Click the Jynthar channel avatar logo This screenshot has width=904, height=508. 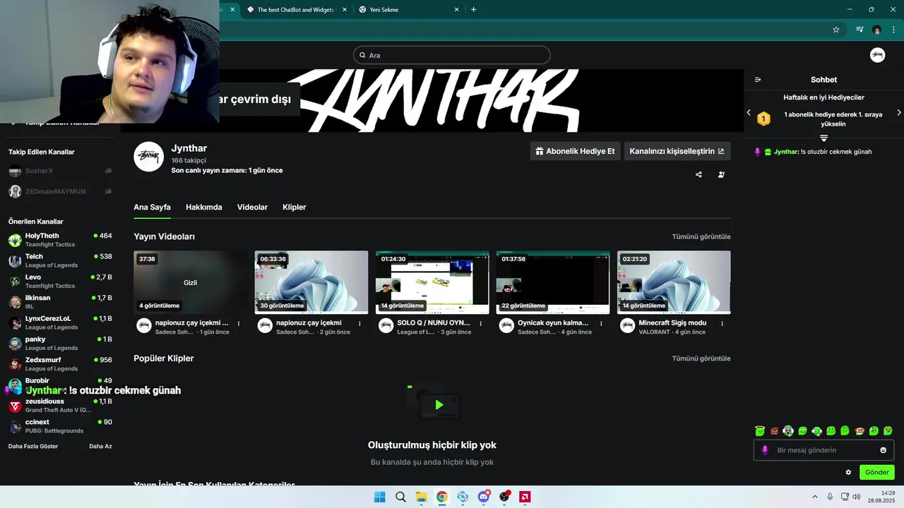[x=149, y=157]
